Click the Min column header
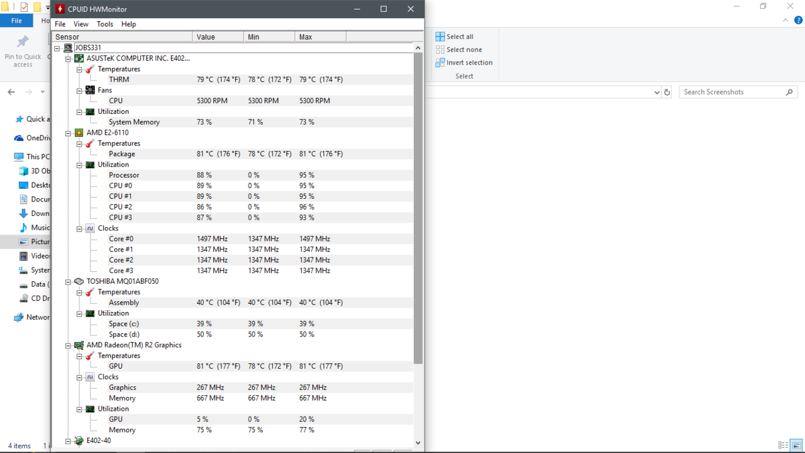Image resolution: width=805 pixels, height=453 pixels. click(x=269, y=37)
